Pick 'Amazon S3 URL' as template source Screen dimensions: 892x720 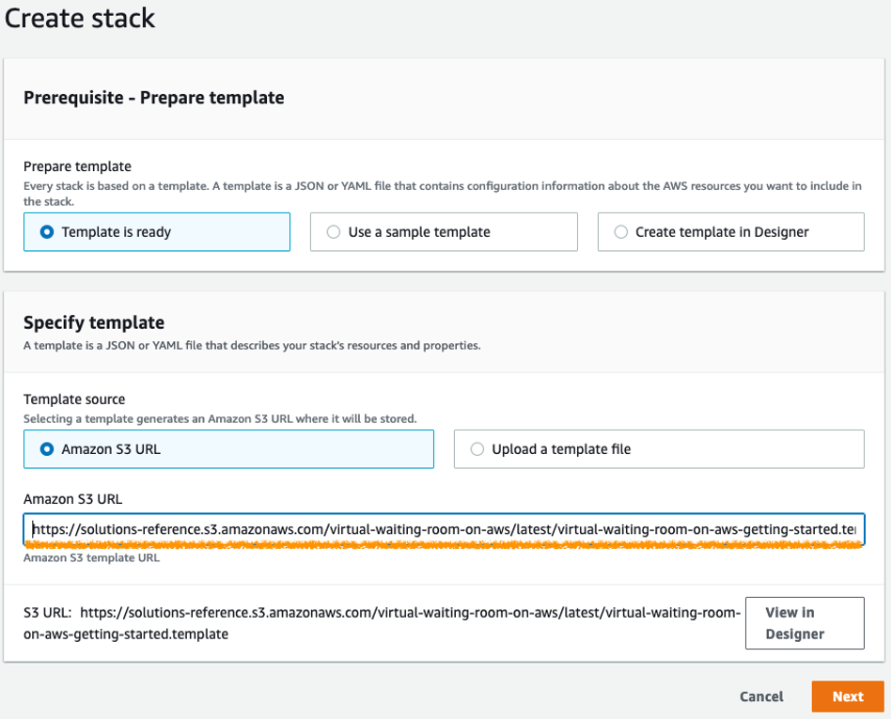47,449
